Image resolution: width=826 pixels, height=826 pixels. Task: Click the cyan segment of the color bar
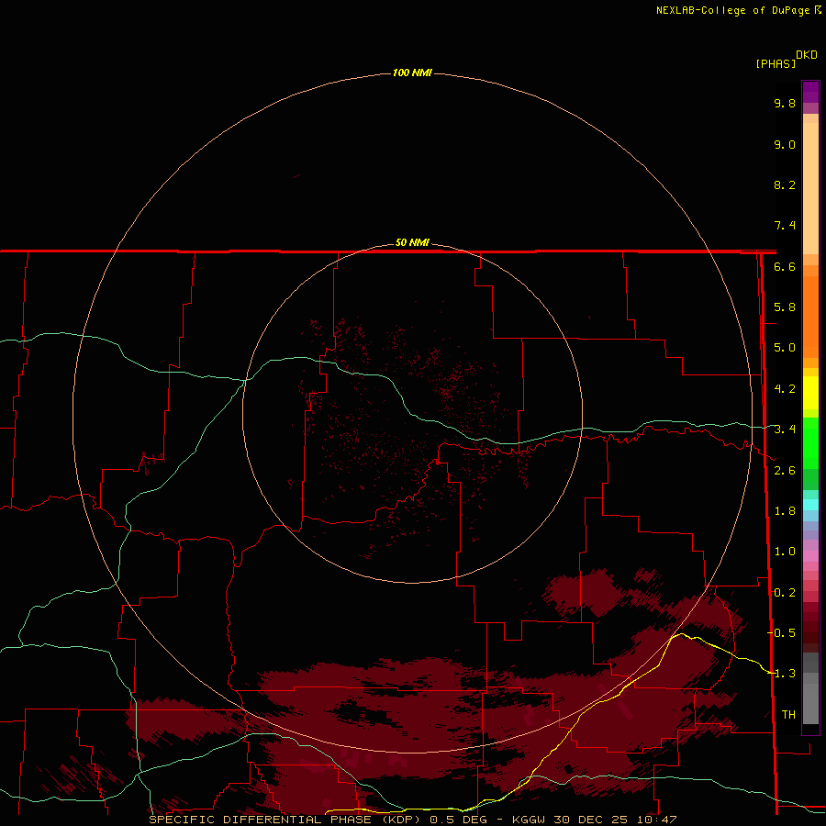(810, 505)
